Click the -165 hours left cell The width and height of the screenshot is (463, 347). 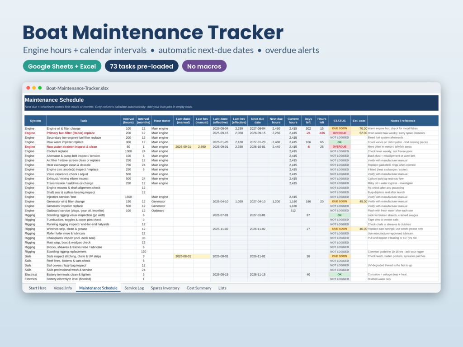pos(322,133)
